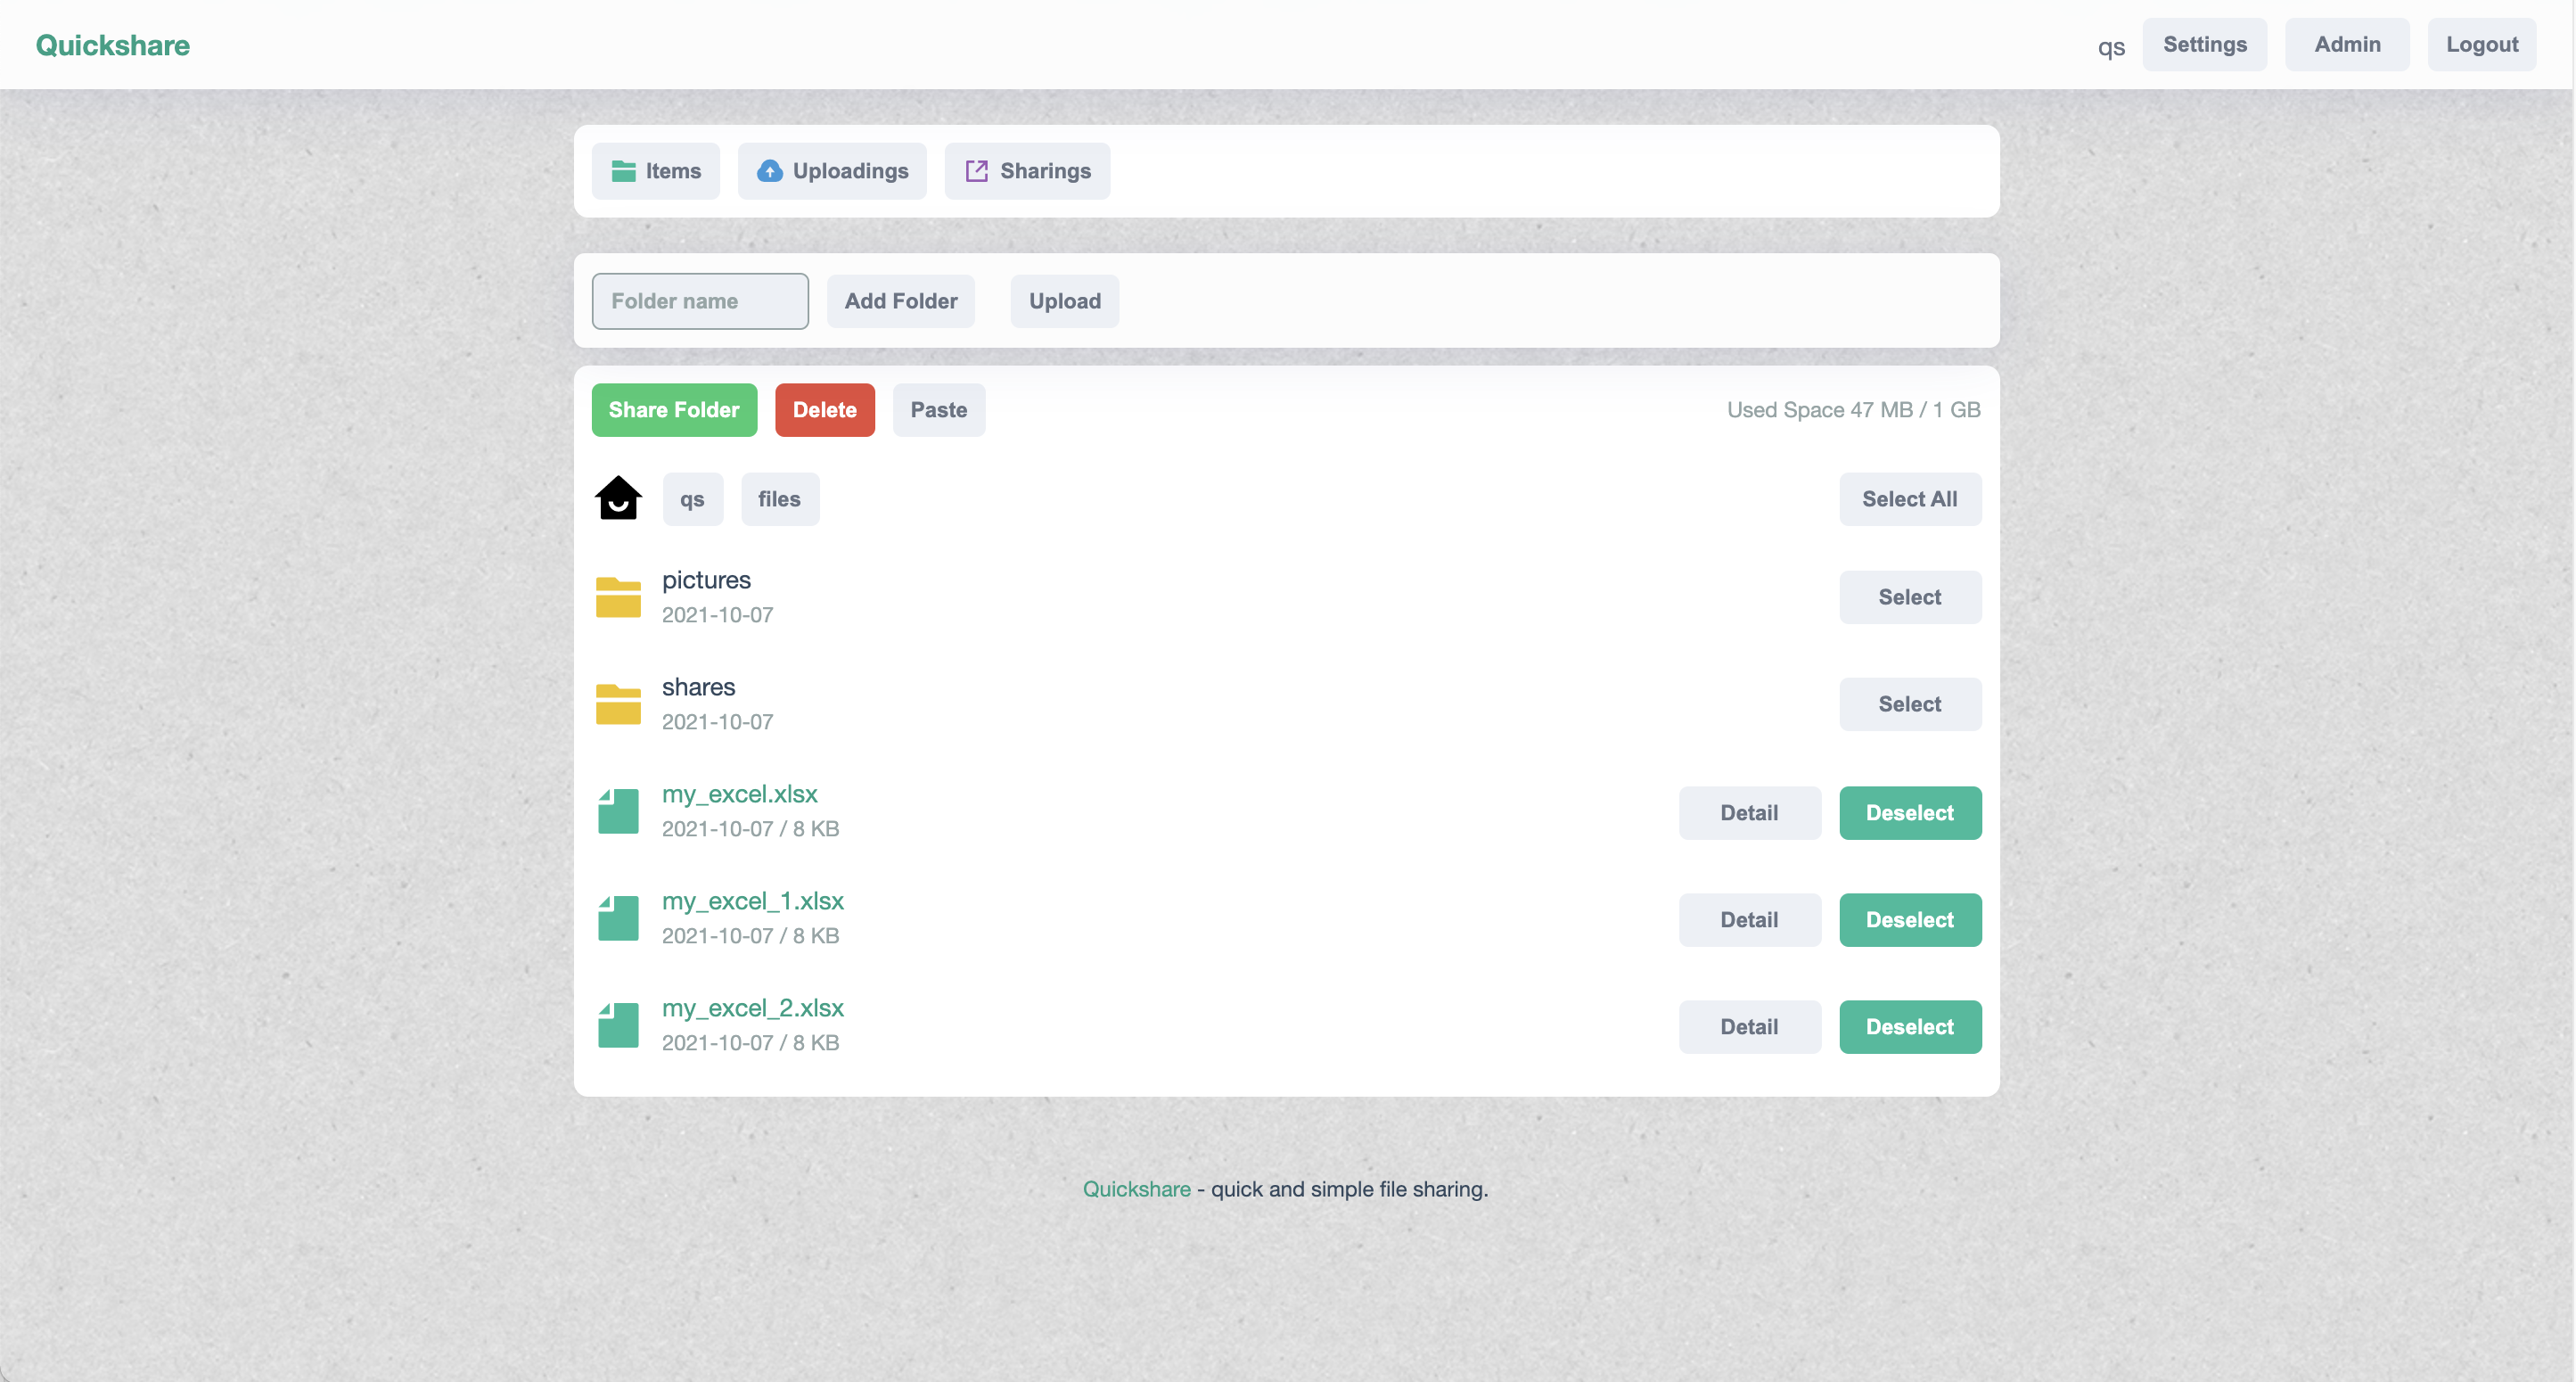Viewport: 2576px width, 1382px height.
Task: Switch to the Sharings tab
Action: [x=1027, y=171]
